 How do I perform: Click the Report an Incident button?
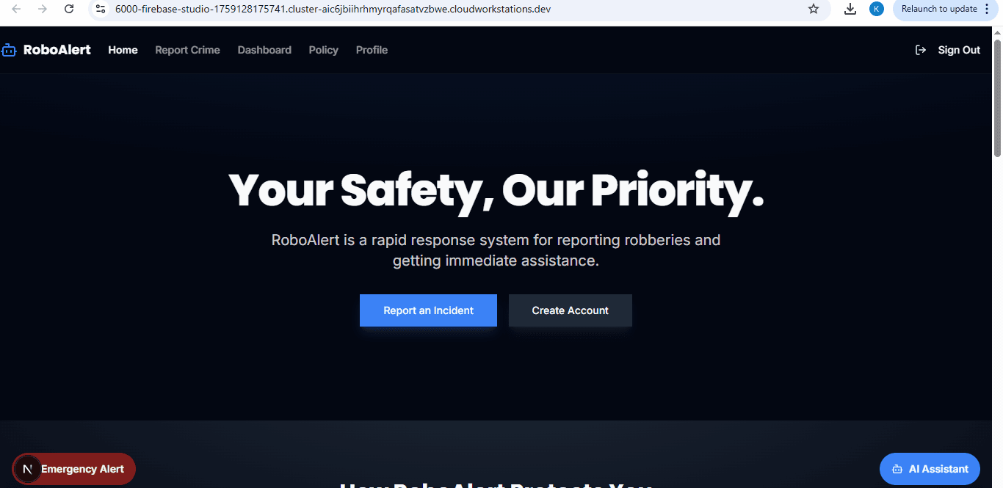click(x=428, y=310)
